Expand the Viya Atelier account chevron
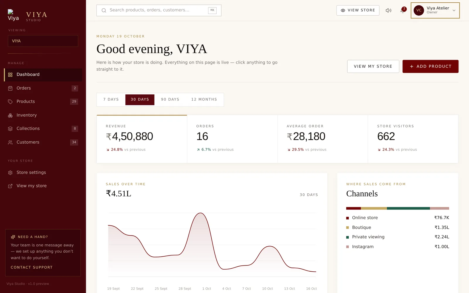The width and height of the screenshot is (469, 293). tap(454, 11)
